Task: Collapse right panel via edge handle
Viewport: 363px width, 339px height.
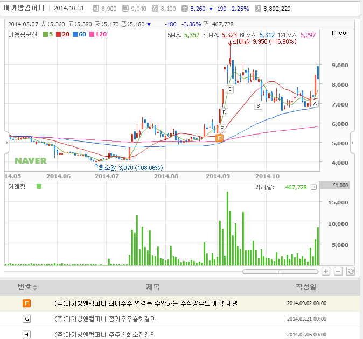Action: click(352, 143)
